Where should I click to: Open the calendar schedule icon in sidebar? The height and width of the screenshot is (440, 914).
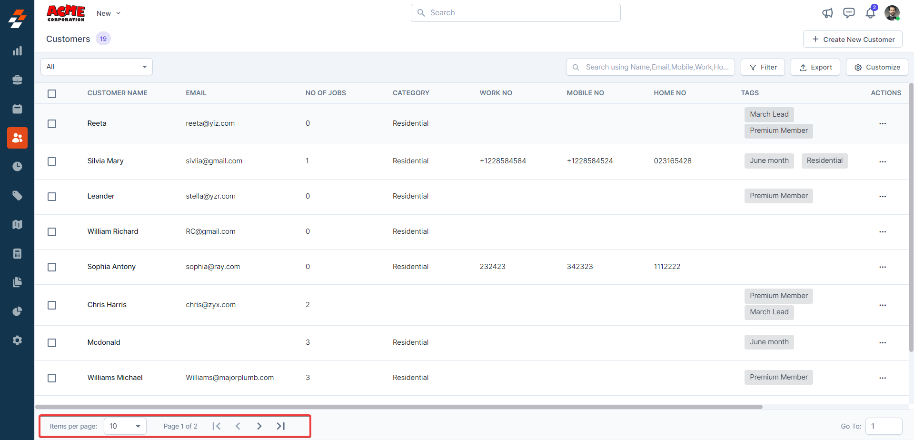pyautogui.click(x=17, y=109)
